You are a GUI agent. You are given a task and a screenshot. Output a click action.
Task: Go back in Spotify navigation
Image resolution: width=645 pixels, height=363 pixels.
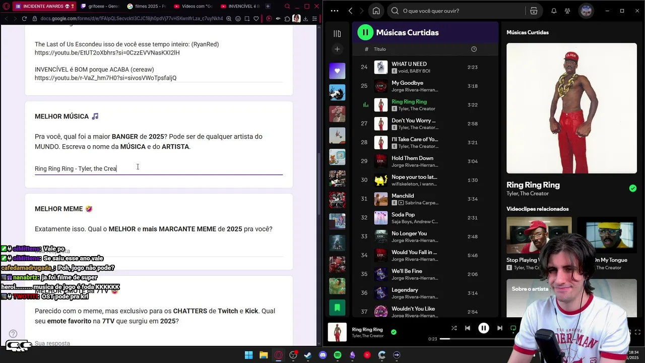coord(350,11)
